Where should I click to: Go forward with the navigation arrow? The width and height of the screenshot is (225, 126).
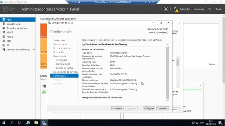coord(11,9)
